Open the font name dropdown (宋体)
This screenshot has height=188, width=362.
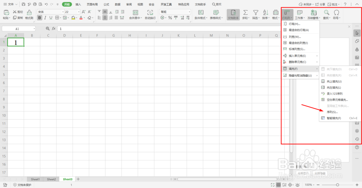click(63, 12)
